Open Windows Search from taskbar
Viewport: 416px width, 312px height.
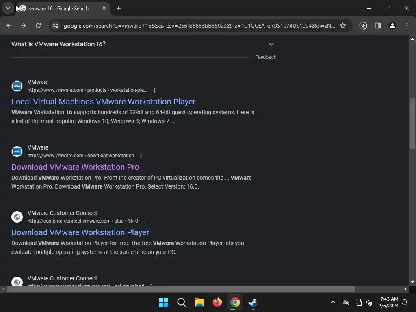pyautogui.click(x=182, y=302)
